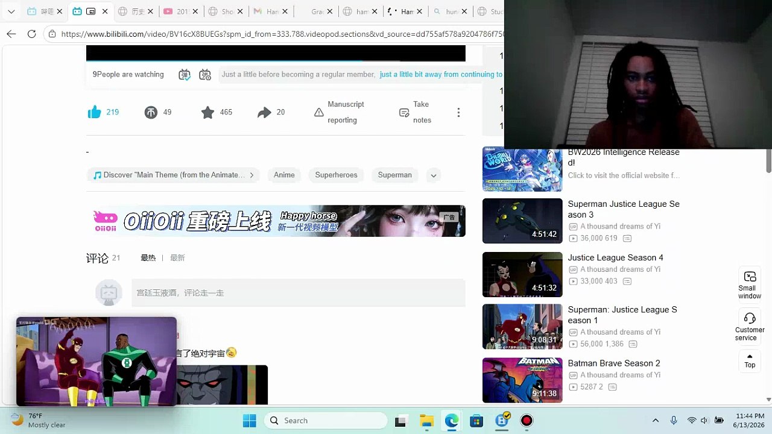The height and width of the screenshot is (434, 772).
Task: Open the tab search dropdown arrow
Action: point(11,11)
